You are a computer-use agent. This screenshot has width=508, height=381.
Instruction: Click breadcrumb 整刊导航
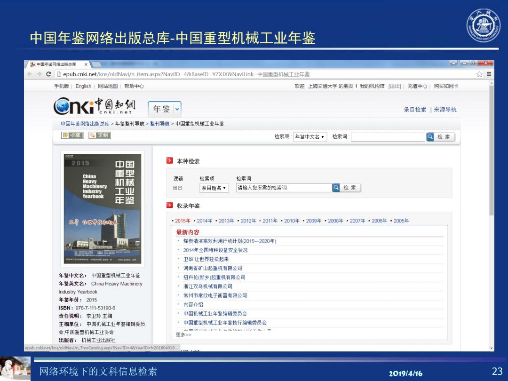coord(160,124)
